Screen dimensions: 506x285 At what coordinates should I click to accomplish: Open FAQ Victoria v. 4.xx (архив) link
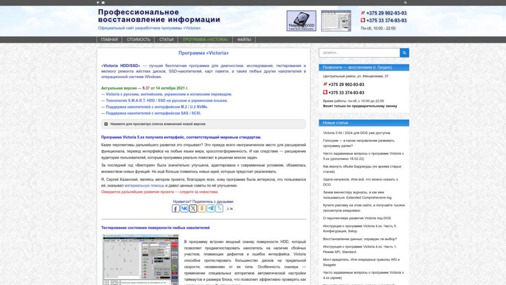(x=363, y=275)
